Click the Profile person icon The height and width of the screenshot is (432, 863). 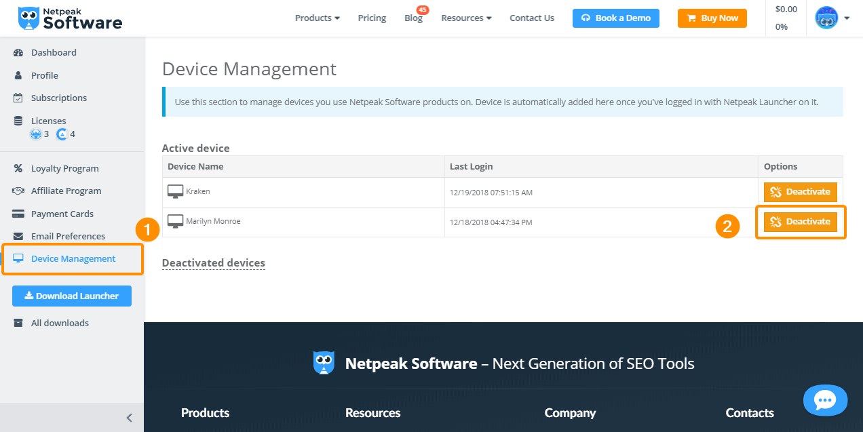pyautogui.click(x=18, y=75)
